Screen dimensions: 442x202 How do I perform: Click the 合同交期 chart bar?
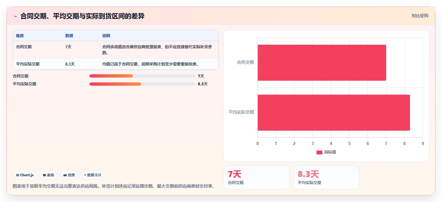point(322,63)
